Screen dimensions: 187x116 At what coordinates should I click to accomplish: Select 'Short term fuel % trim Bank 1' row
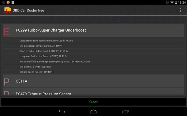[x=93, y=51]
